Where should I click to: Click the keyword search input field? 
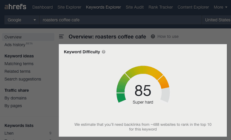(120, 20)
